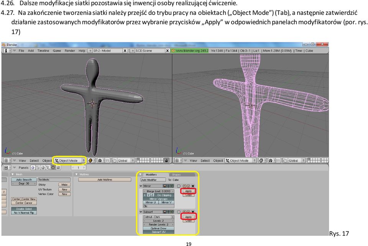Open the SCE:Scene selector dropdown
Image resolution: width=368 pixels, height=246 pixels.
(132, 51)
